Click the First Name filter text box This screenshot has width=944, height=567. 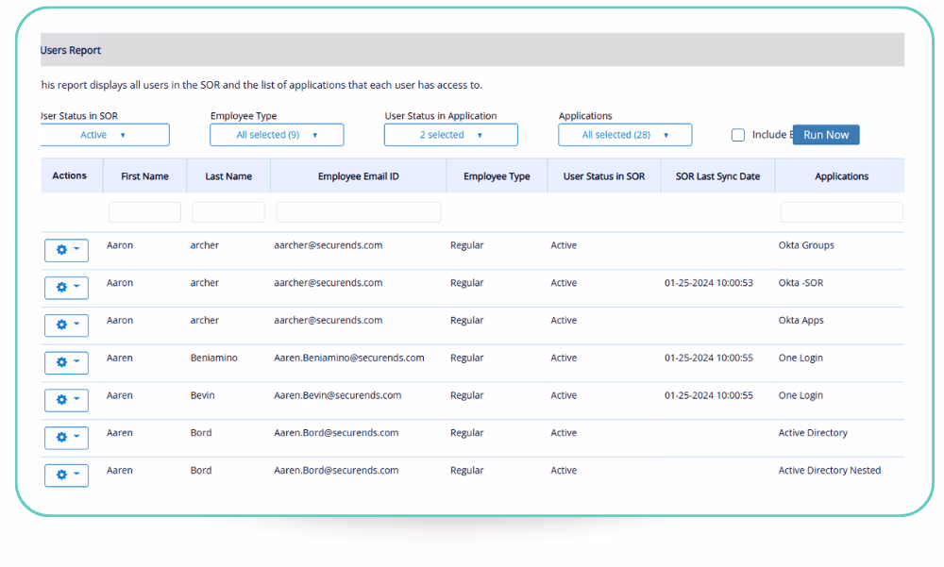pos(144,212)
